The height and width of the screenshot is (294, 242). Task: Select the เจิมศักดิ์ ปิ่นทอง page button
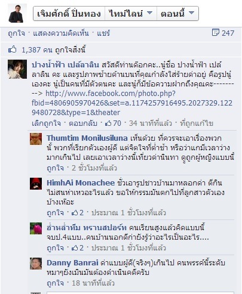pos(69,14)
